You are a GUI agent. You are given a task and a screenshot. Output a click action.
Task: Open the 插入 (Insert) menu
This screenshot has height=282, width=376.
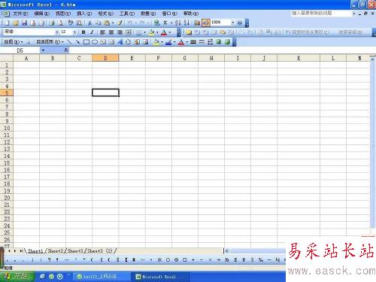coord(84,14)
